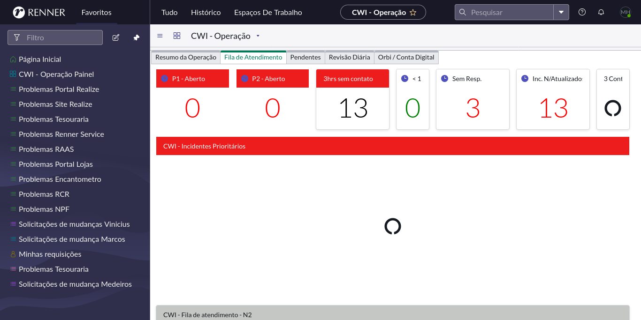Screen dimensions: 641x320
Task: Focus the Filtro input field
Action: [x=55, y=37]
